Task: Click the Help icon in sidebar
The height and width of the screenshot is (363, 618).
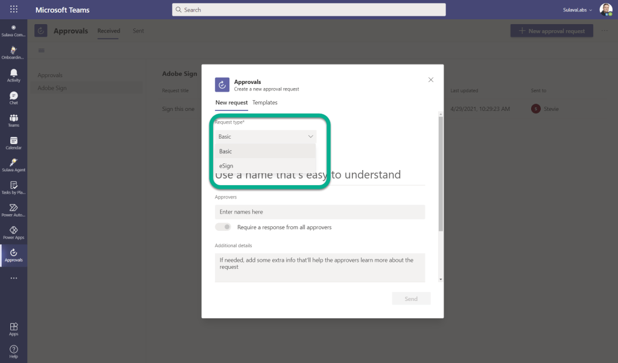Action: coord(13,351)
